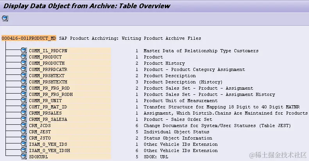Click record count 5 in SDOKURL row
The image size is (309, 161).
[x=137, y=157]
